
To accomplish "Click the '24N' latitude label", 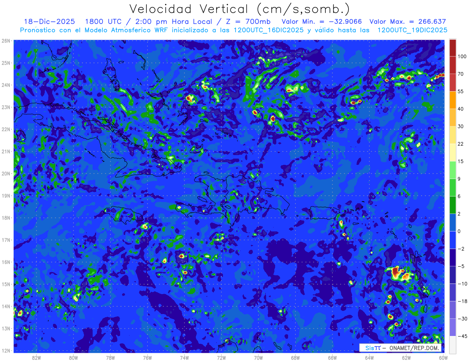I will [6, 85].
